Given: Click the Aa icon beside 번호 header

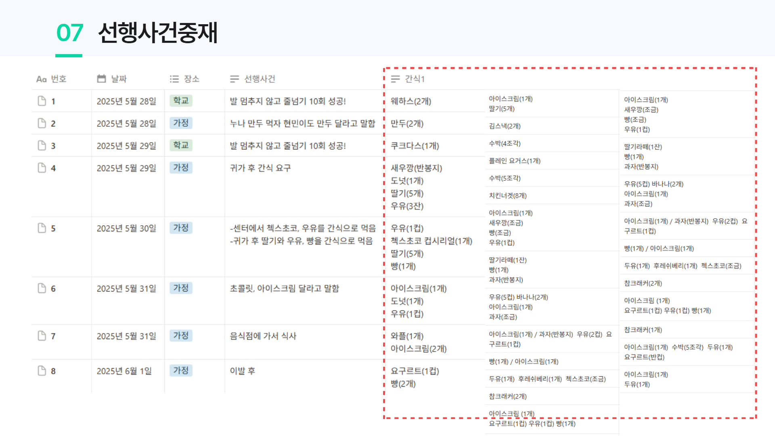Looking at the screenshot, I should [41, 79].
